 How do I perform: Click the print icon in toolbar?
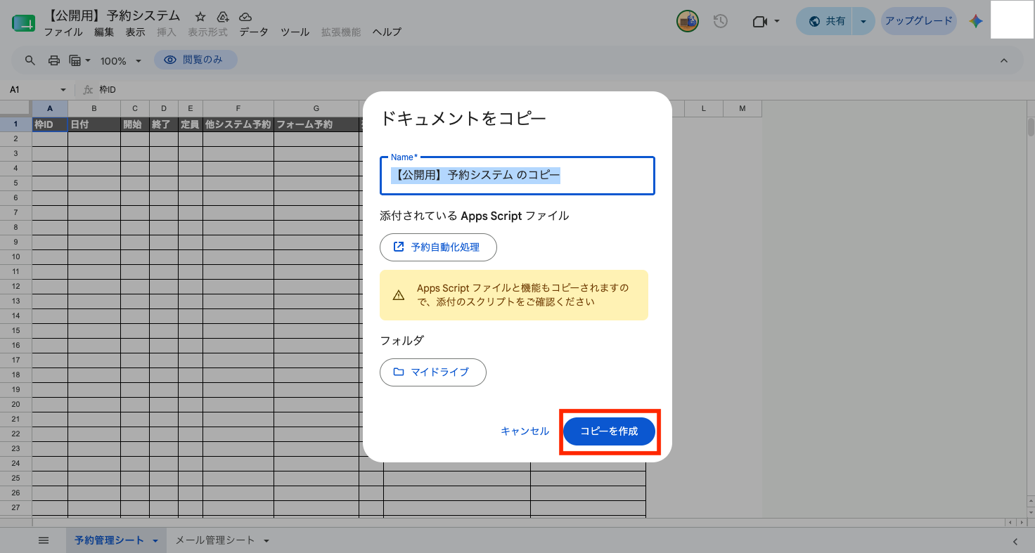[x=54, y=60]
